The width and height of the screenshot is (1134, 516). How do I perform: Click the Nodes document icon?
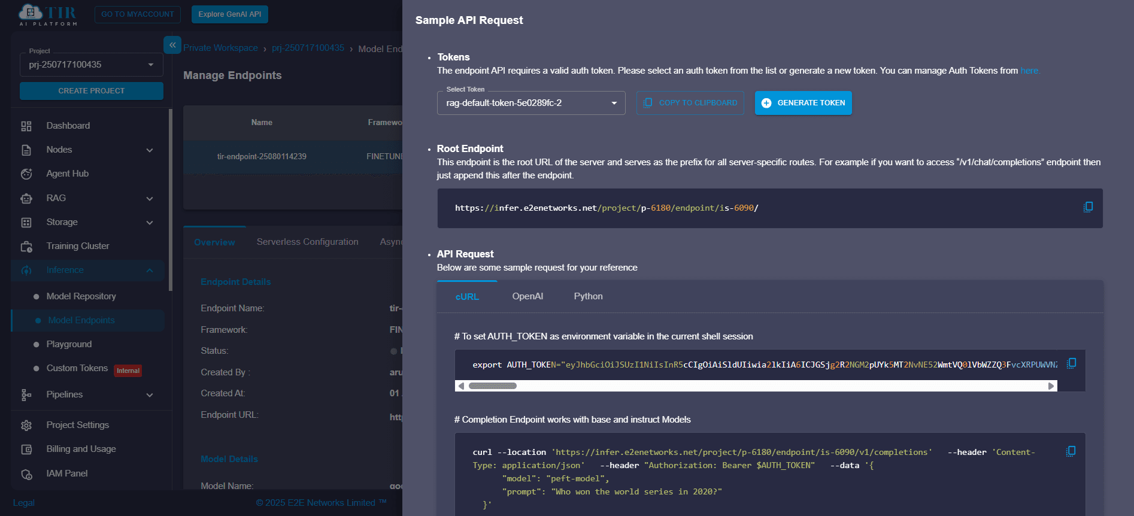[26, 150]
